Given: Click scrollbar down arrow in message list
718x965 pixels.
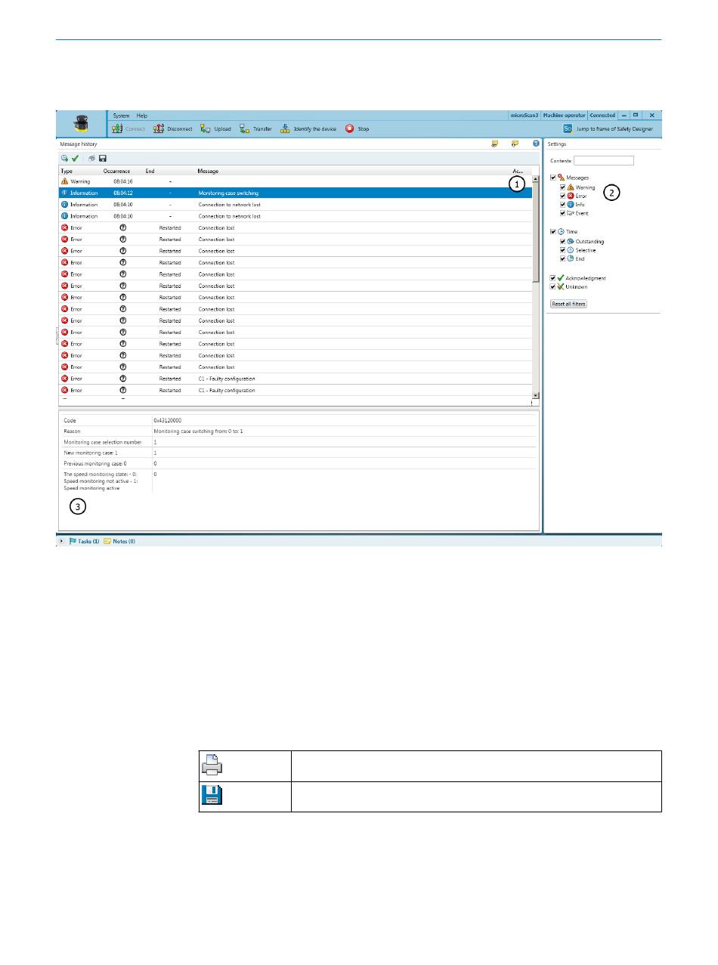Looking at the screenshot, I should (x=536, y=395).
